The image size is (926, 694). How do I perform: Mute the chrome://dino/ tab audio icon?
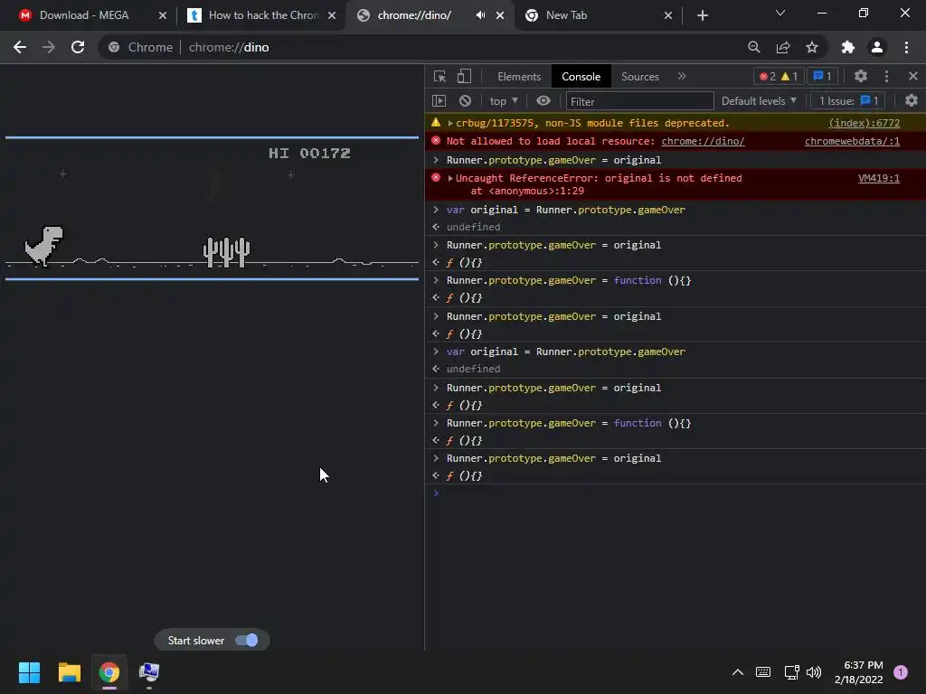click(x=480, y=15)
